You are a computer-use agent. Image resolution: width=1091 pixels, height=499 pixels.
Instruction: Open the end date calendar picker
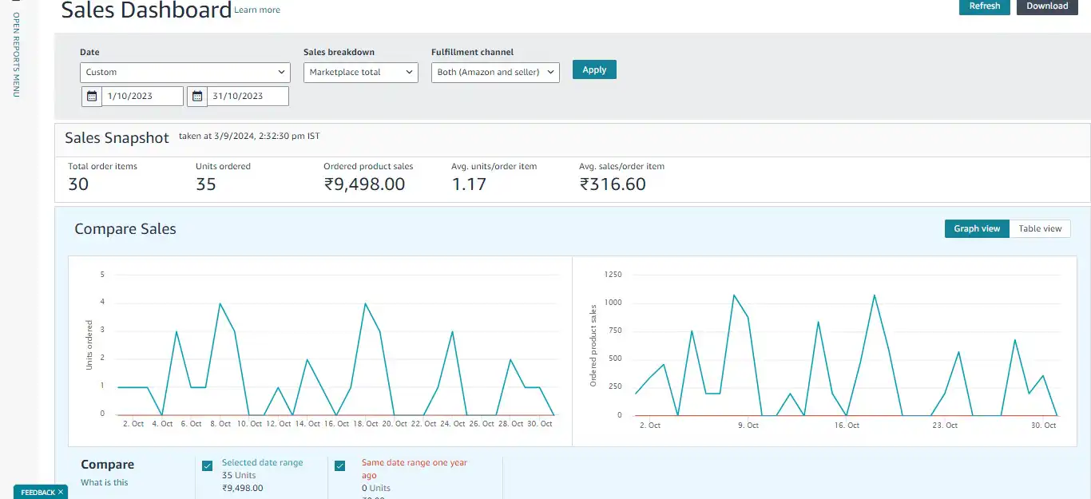pos(197,96)
